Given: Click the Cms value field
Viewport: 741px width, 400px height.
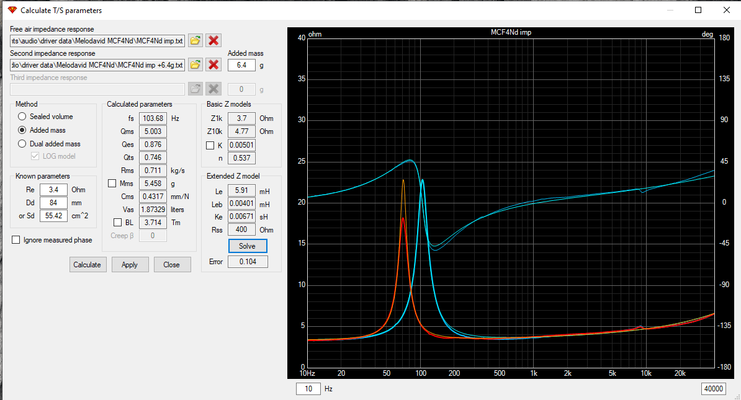Looking at the screenshot, I should point(153,197).
